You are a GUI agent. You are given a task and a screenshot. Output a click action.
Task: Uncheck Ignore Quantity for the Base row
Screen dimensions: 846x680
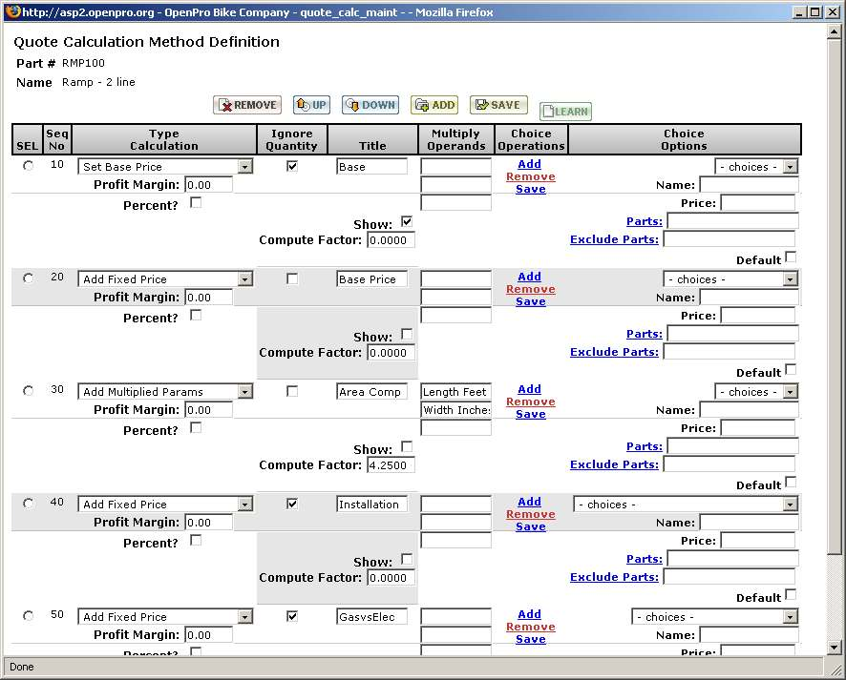tap(292, 166)
